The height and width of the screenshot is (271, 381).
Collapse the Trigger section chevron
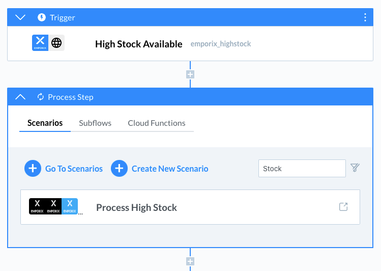[20, 17]
